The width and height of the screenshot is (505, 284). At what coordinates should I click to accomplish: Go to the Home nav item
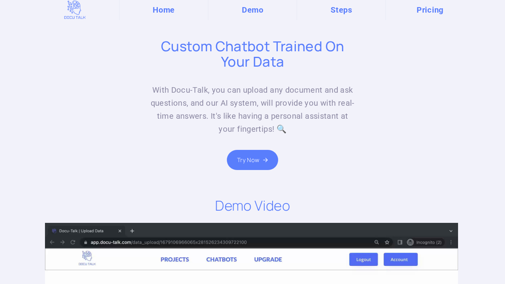163,10
